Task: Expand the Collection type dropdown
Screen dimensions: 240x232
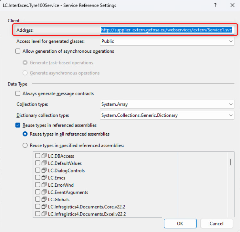Action: [167, 105]
